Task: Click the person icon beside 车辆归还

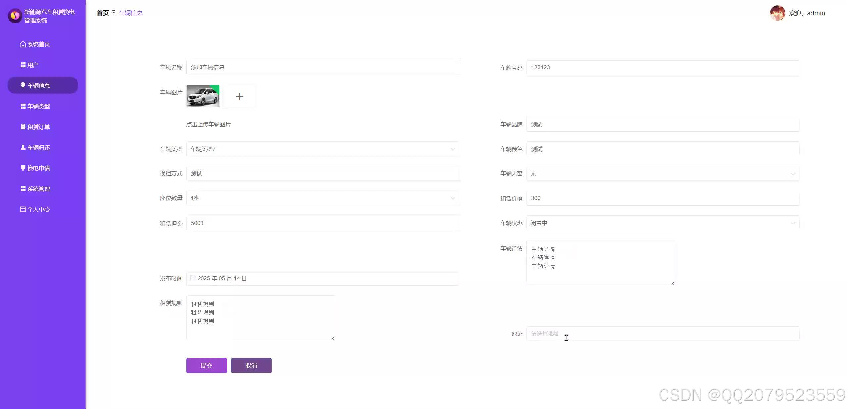Action: click(x=23, y=147)
